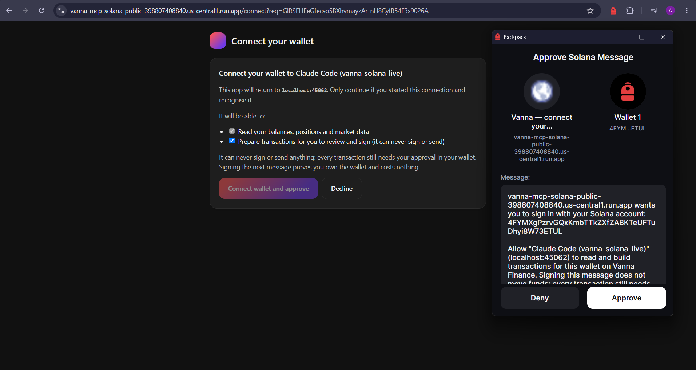Click the Connect your wallet heading
Screen dimensions: 696x370
(273, 42)
